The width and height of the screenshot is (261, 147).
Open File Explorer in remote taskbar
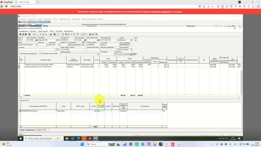[67, 138]
